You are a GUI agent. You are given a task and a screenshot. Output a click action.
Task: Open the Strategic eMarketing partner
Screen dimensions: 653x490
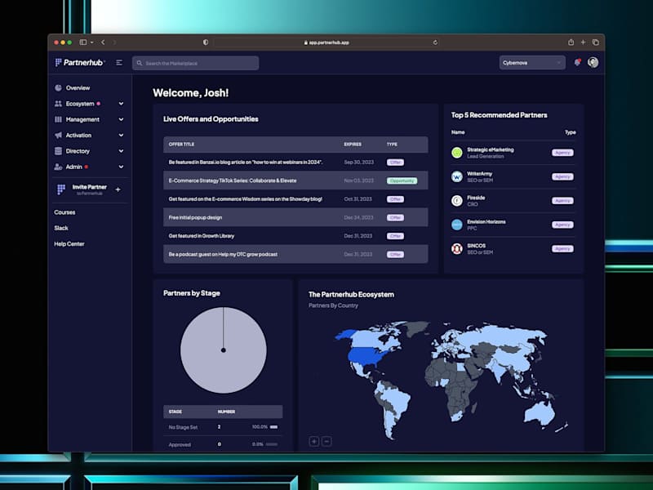(513, 153)
